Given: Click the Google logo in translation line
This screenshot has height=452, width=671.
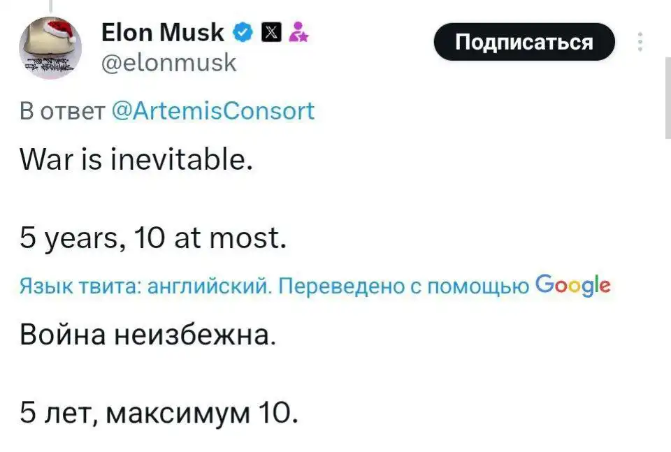Looking at the screenshot, I should point(575,284).
